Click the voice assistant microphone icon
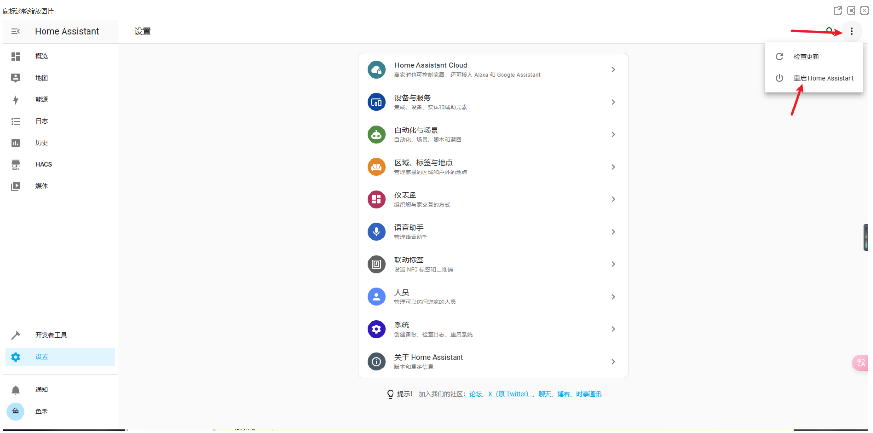873x433 pixels. coord(376,232)
